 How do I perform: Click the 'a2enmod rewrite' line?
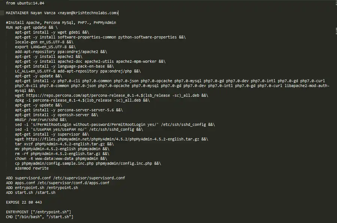pos(32,168)
